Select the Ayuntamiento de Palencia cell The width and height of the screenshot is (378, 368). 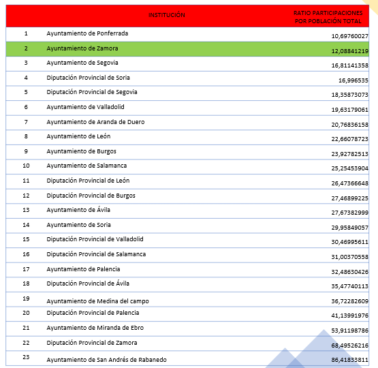pos(83,269)
